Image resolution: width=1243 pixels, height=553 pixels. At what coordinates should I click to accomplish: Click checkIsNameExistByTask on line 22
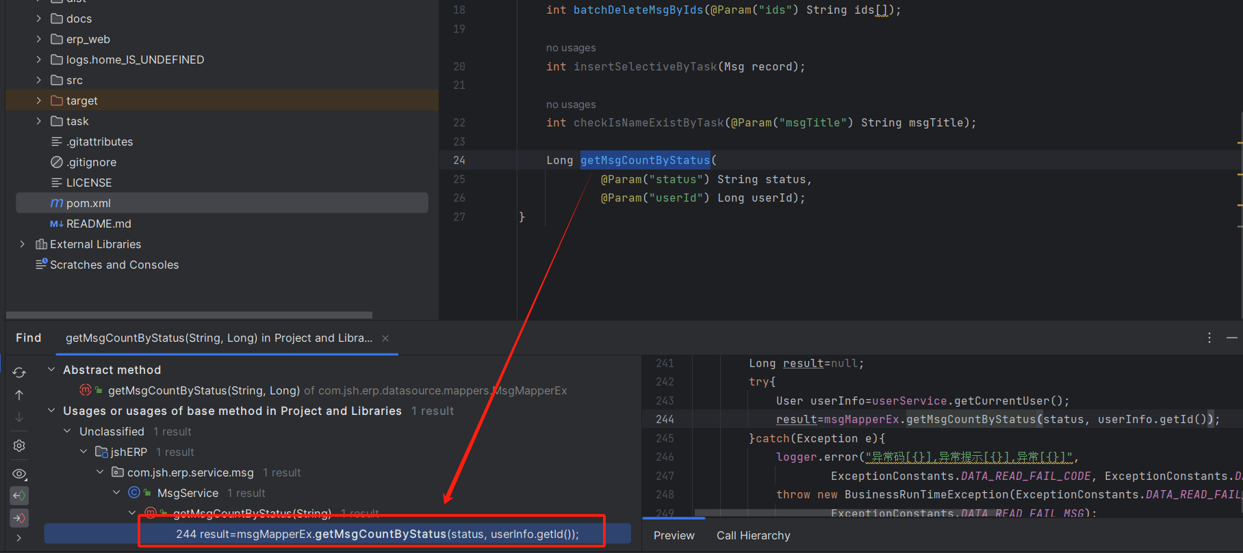pos(648,122)
